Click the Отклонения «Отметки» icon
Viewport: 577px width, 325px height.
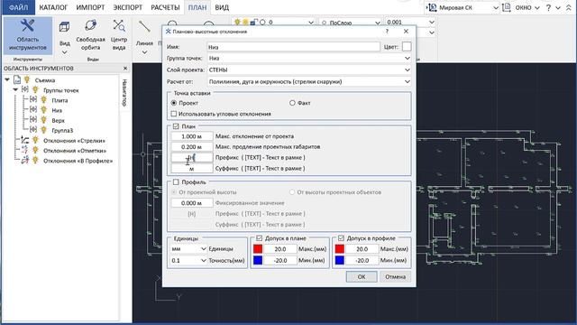[x=24, y=151]
